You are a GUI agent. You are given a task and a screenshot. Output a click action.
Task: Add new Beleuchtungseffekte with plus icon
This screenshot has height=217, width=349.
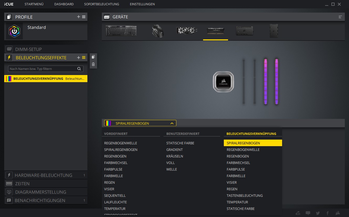pos(78,58)
